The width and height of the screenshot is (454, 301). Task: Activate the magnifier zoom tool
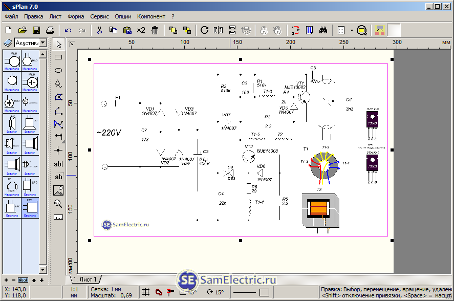tap(58, 204)
